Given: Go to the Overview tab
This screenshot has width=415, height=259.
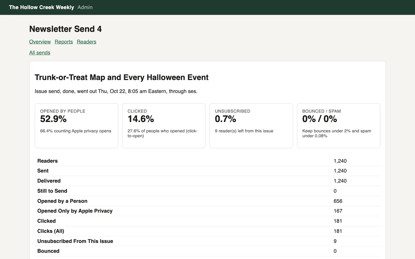Looking at the screenshot, I should (40, 42).
